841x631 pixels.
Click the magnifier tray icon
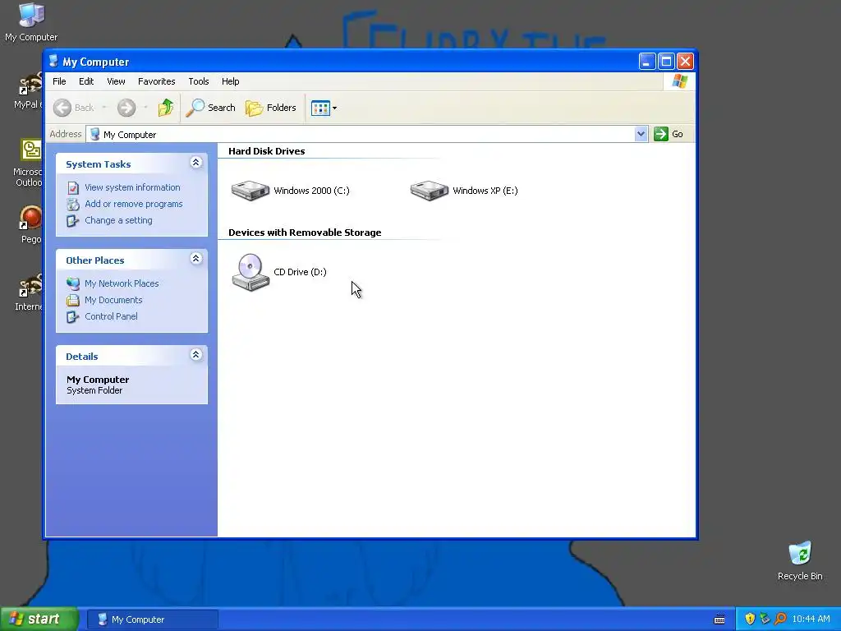pos(780,619)
